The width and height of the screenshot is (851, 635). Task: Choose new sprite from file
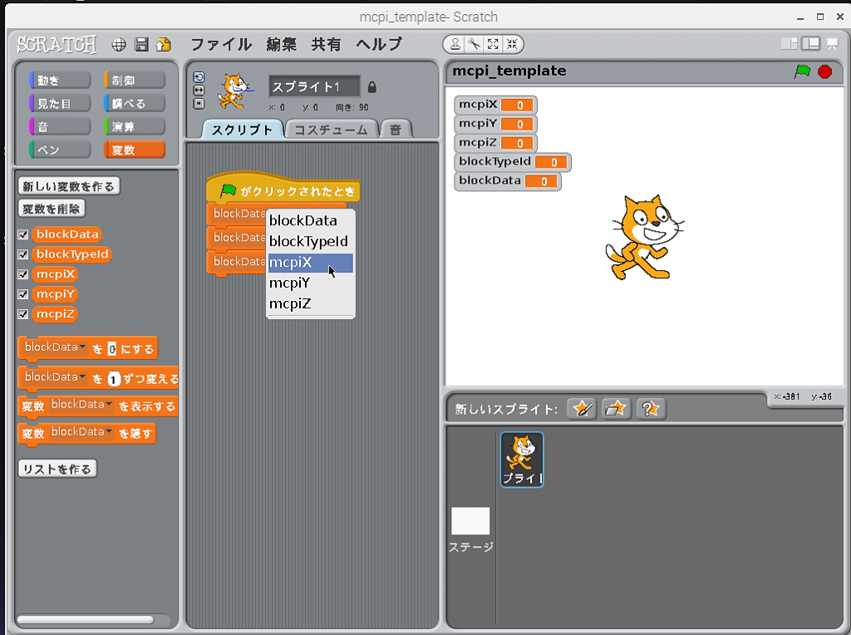616,408
